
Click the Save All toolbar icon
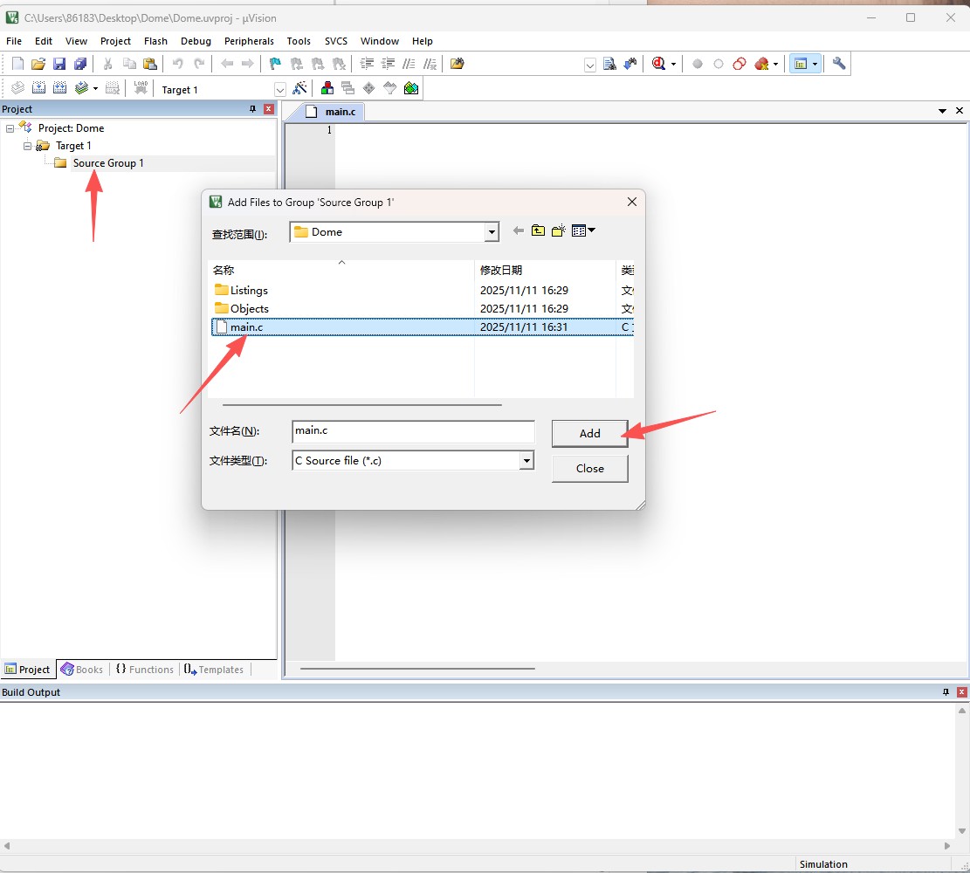pyautogui.click(x=80, y=64)
